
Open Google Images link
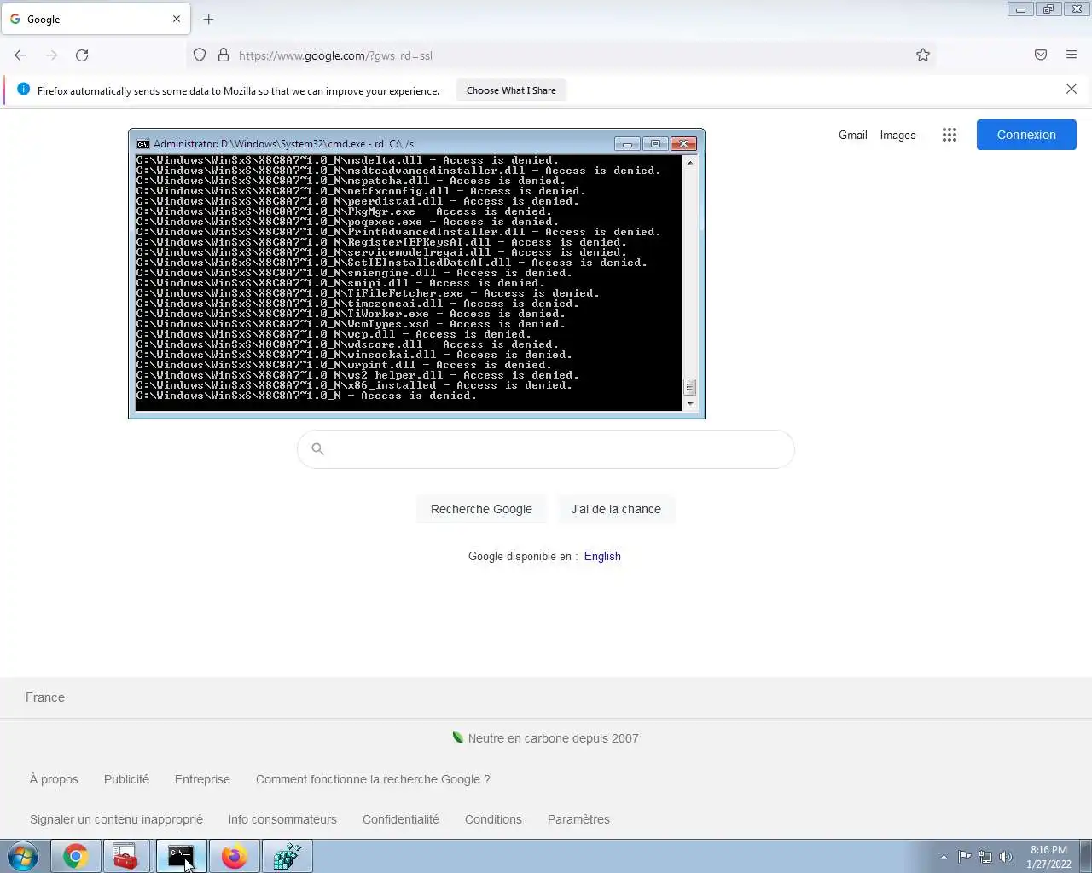[897, 135]
